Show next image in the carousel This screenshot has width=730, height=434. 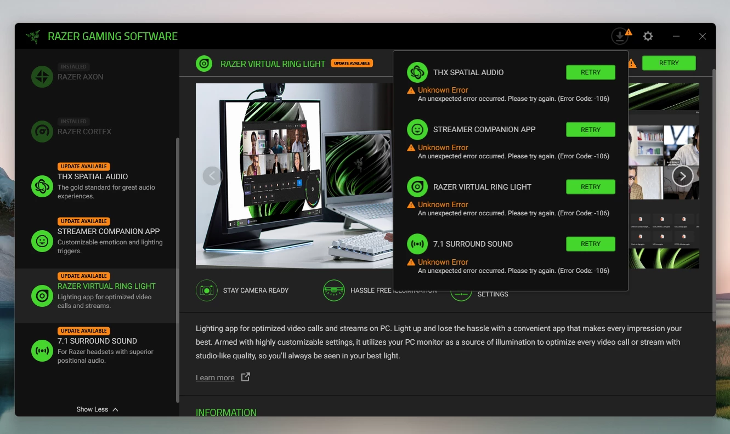(682, 176)
